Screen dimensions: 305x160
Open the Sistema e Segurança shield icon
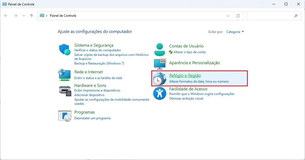coord(65,50)
